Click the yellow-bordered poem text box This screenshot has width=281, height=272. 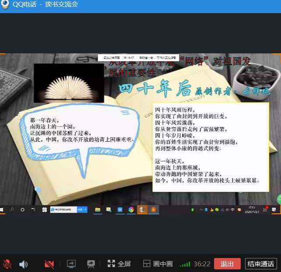[x=210, y=146]
